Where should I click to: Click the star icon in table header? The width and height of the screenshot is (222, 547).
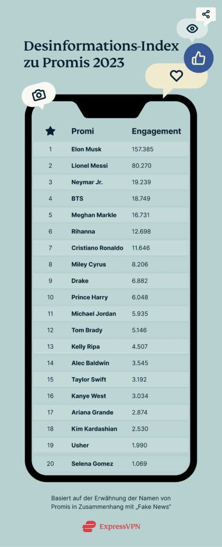coord(51,131)
